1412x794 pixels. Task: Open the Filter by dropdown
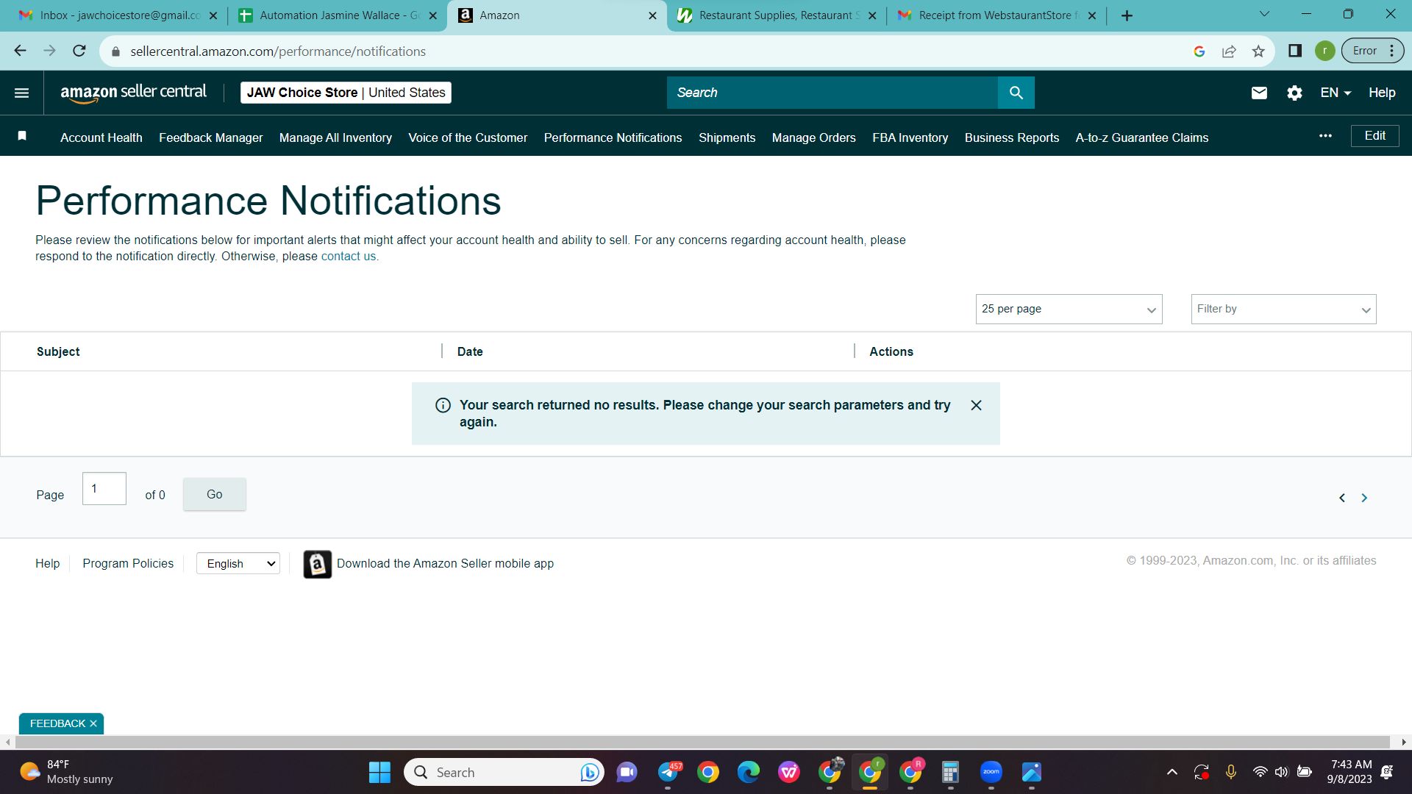tap(1283, 310)
